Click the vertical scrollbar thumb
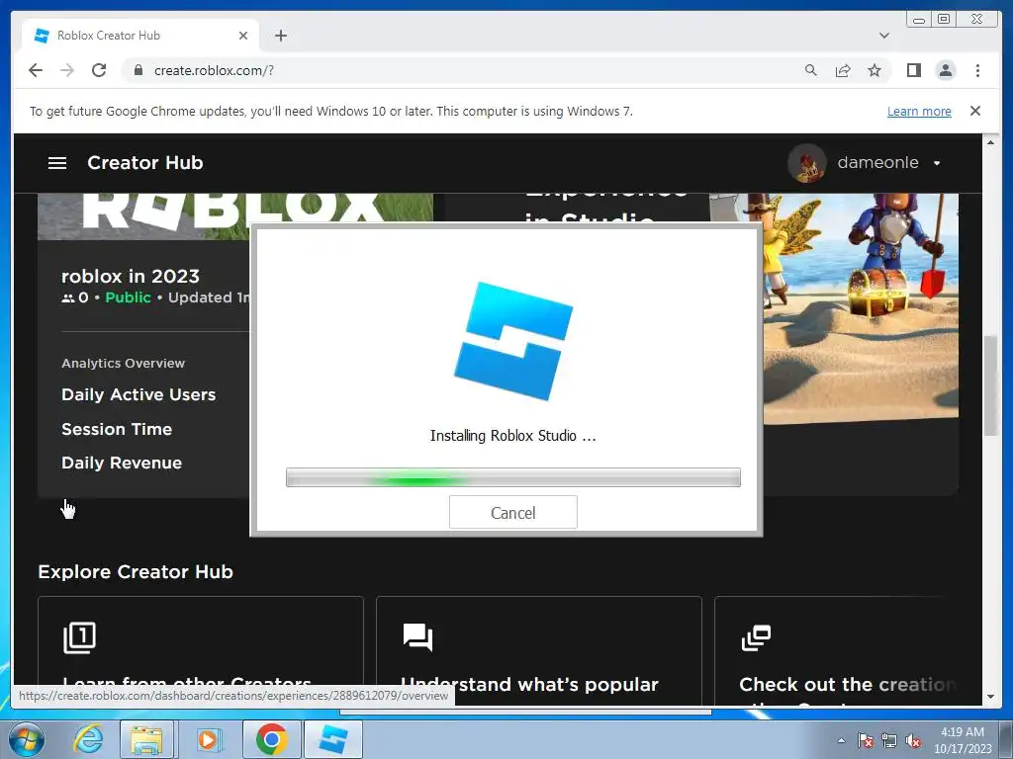 coord(990,386)
